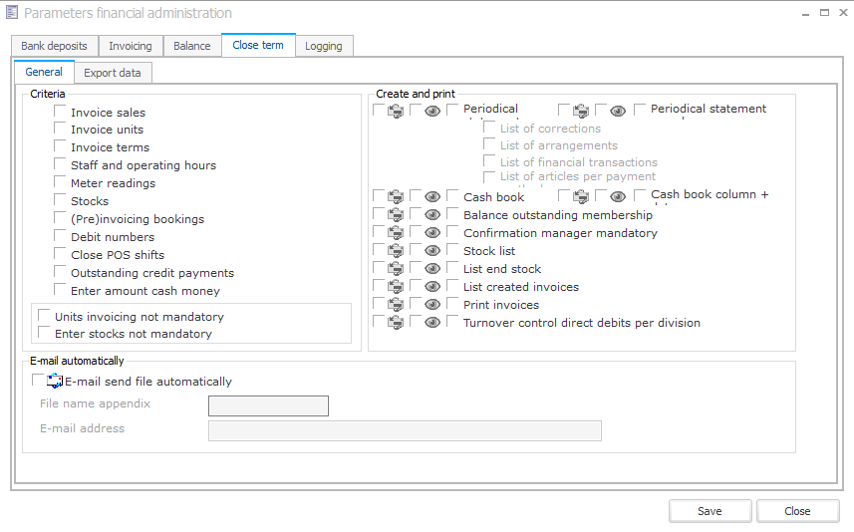Enable Enter stocks not mandatory

pos(44,332)
